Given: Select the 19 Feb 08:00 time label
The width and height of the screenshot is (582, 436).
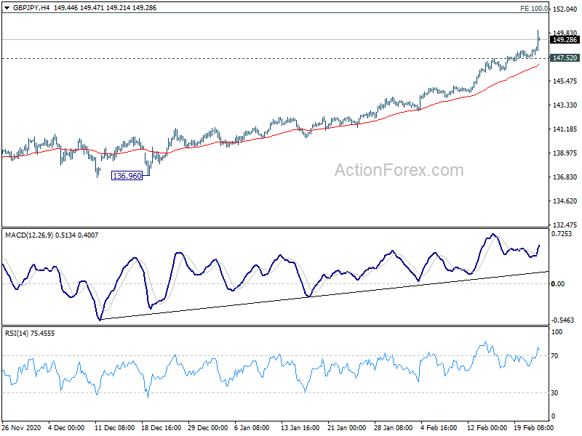Looking at the screenshot, I should [533, 428].
